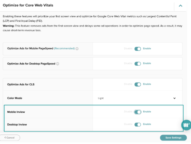191x144 pixels.
Task: Click Disable label for Mobile Inview
Action: [128, 112]
